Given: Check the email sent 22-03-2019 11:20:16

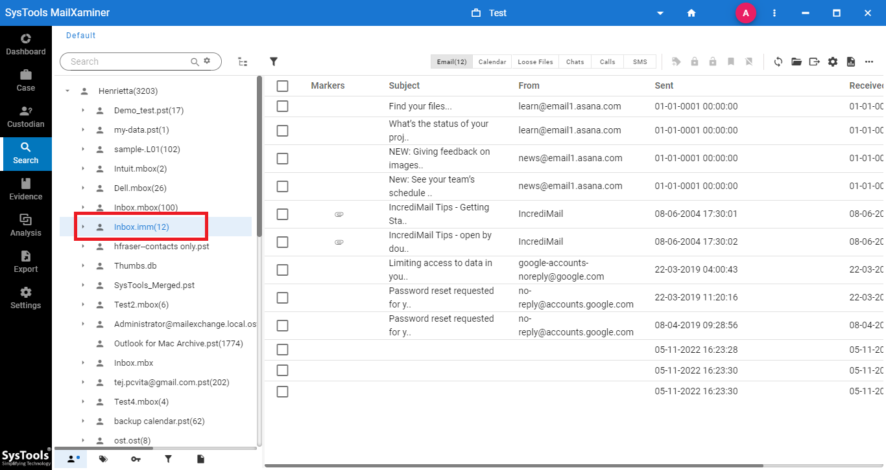Looking at the screenshot, I should [x=282, y=297].
